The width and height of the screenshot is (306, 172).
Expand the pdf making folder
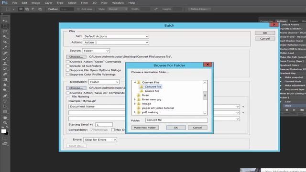135,112
